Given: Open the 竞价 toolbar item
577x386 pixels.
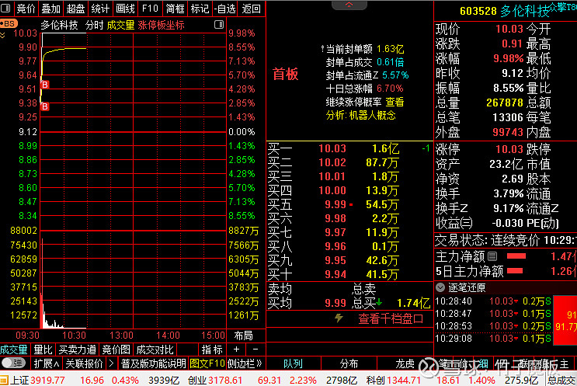Looking at the screenshot, I should coord(26,9).
